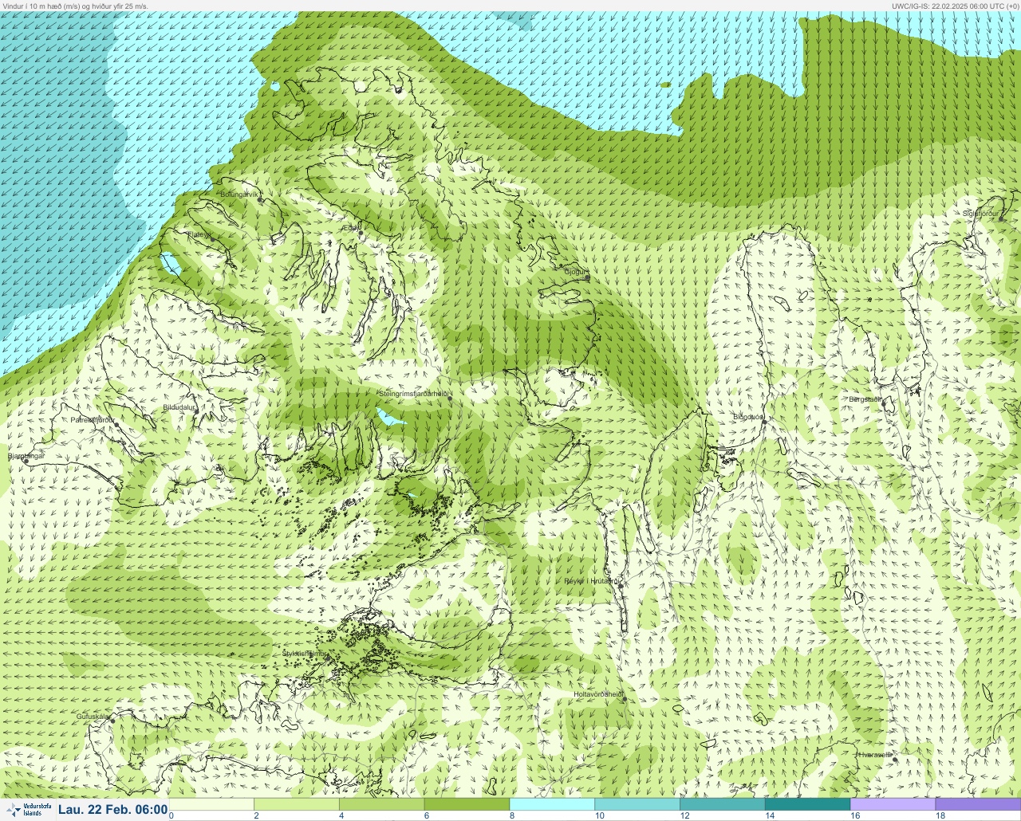Screen dimensions: 1021x821
Task: Click the 18+ m/s purple legend swatch
Action: pyautogui.click(x=979, y=804)
